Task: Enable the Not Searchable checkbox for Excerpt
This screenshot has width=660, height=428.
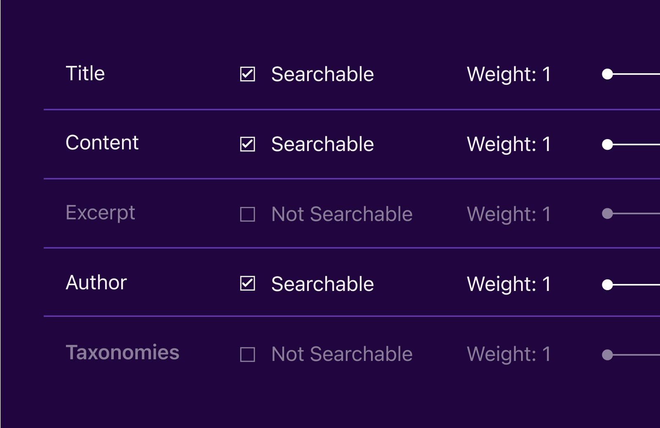Action: click(x=248, y=214)
